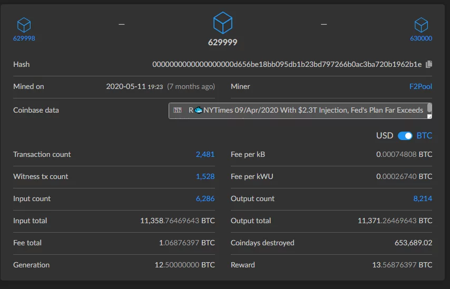
Task: Click the 'Hash' row label
Action: 21,65
